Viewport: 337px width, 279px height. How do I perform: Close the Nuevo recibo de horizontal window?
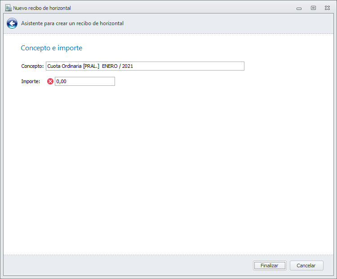(x=328, y=8)
